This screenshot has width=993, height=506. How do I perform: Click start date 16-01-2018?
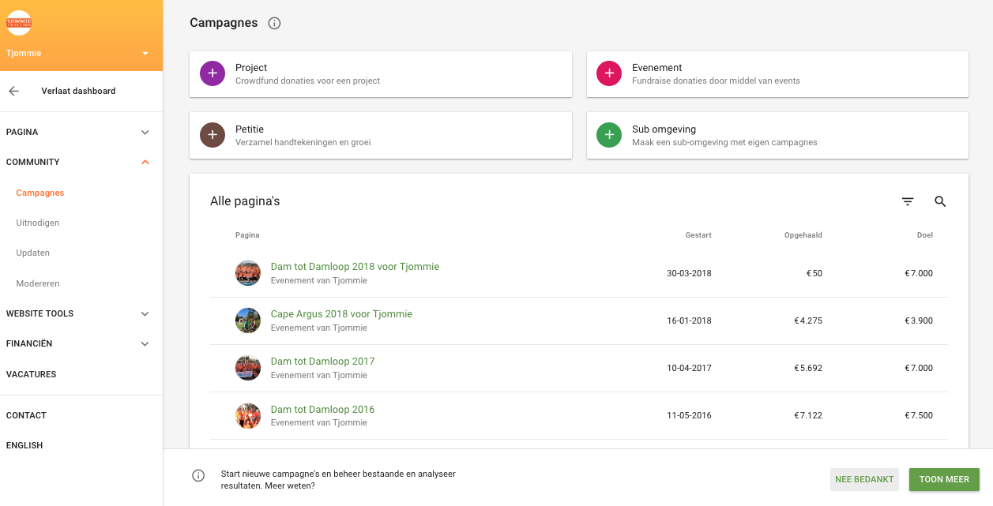[689, 321]
